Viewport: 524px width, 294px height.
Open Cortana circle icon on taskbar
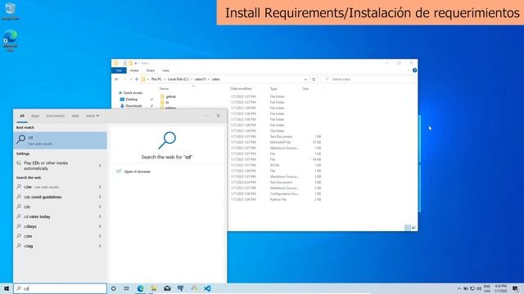(x=113, y=288)
